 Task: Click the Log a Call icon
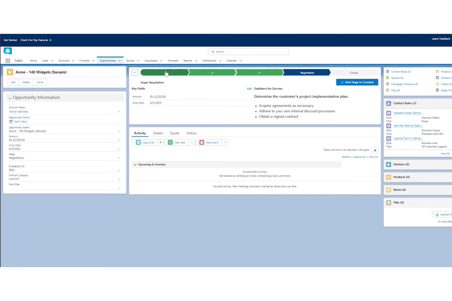(x=138, y=142)
